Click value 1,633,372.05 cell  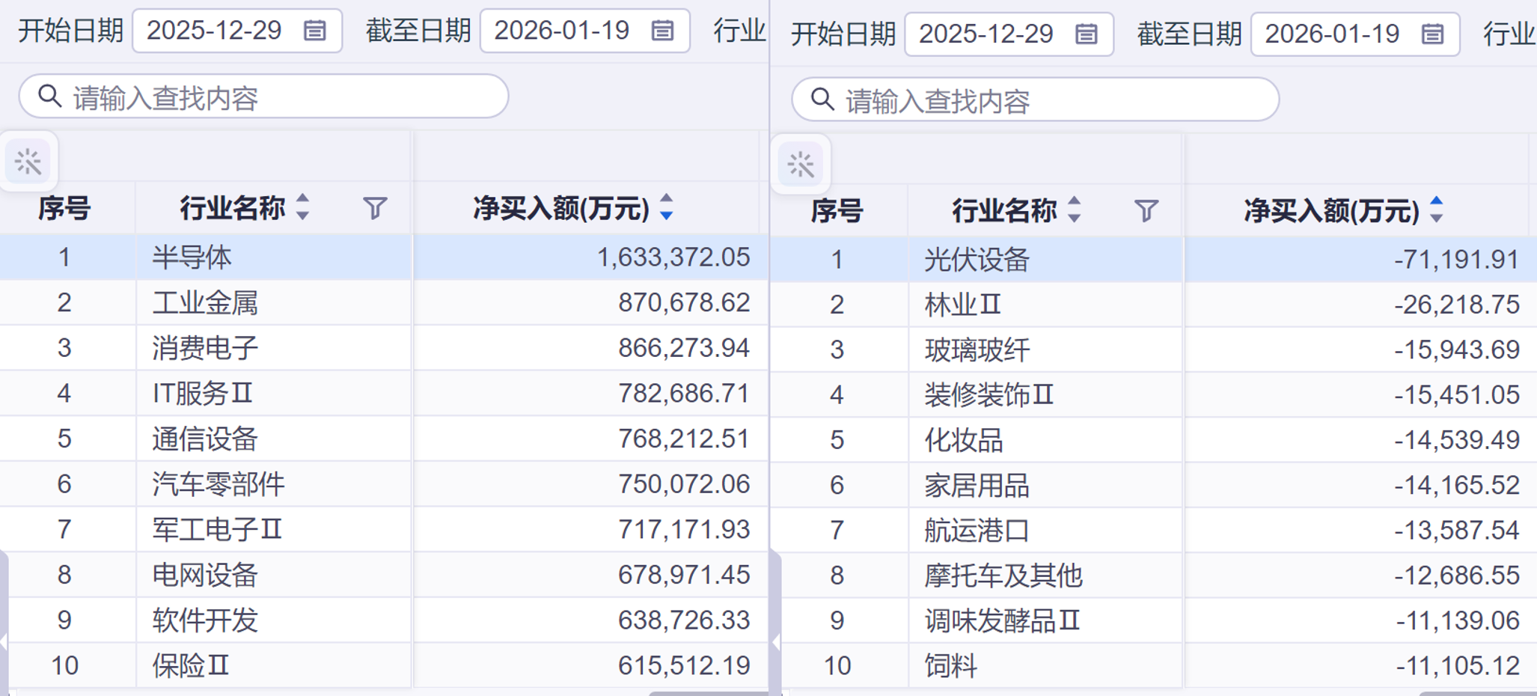tap(591, 257)
